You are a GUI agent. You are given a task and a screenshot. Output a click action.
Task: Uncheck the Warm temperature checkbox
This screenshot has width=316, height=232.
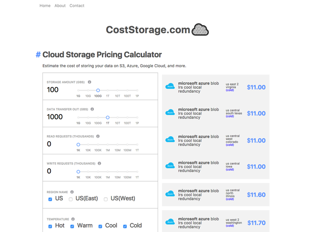pyautogui.click(x=72, y=227)
